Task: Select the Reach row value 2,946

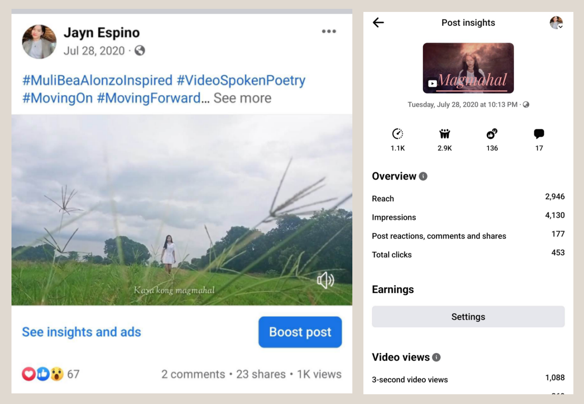Action: pyautogui.click(x=555, y=196)
